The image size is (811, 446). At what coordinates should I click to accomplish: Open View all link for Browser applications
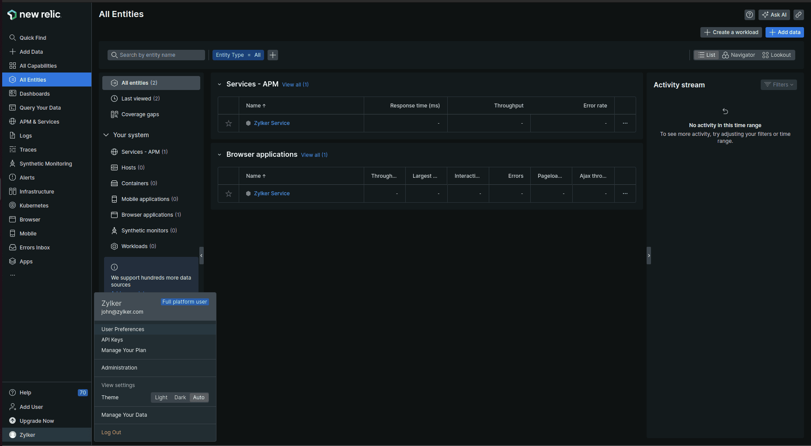coord(314,155)
